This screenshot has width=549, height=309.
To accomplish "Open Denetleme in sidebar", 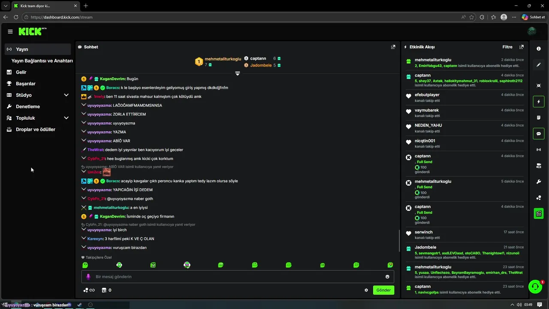I will [x=28, y=106].
